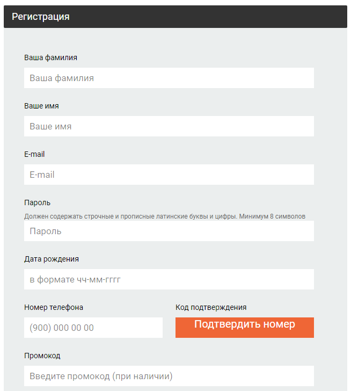Click the Промокод label text
The width and height of the screenshot is (351, 391).
point(42,356)
